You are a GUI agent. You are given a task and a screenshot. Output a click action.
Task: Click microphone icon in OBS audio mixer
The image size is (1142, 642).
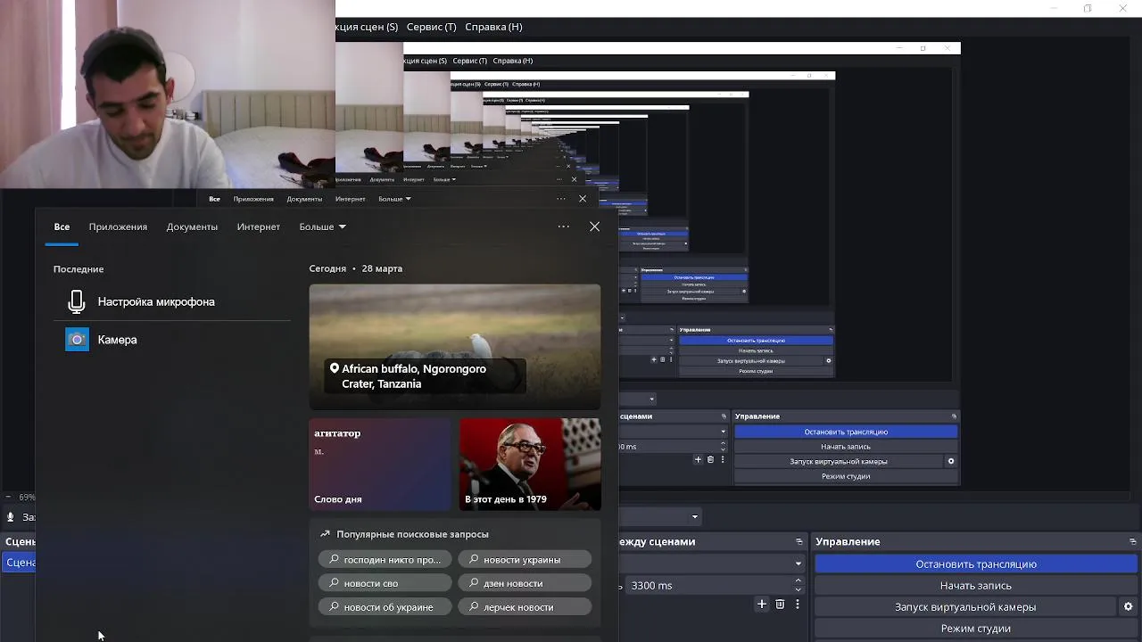point(11,517)
